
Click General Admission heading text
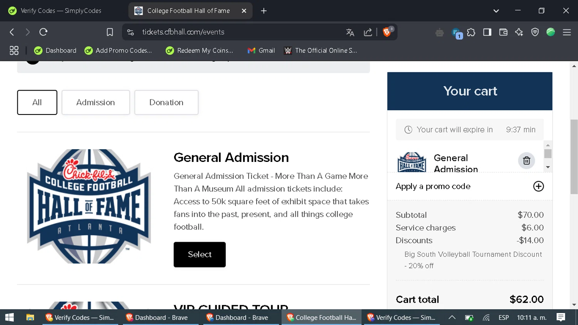pos(231,157)
